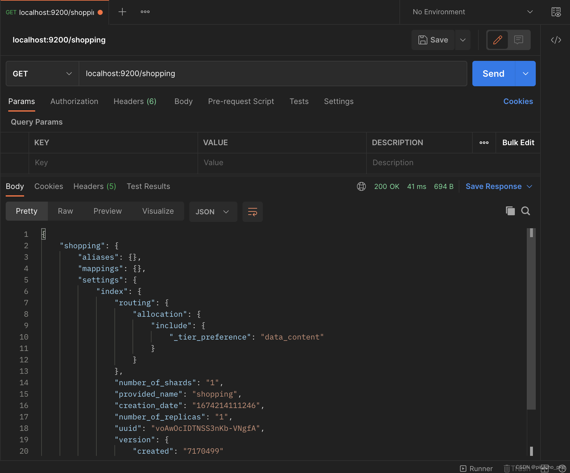
Task: Open the code snippet panel icon
Action: 556,40
